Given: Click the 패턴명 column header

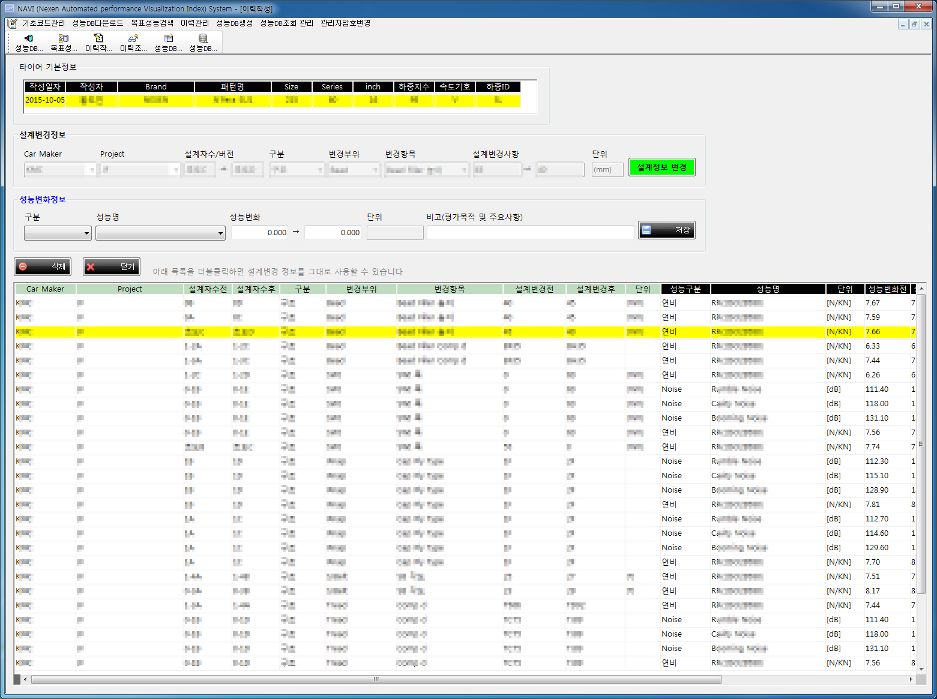Looking at the screenshot, I should coord(233,87).
